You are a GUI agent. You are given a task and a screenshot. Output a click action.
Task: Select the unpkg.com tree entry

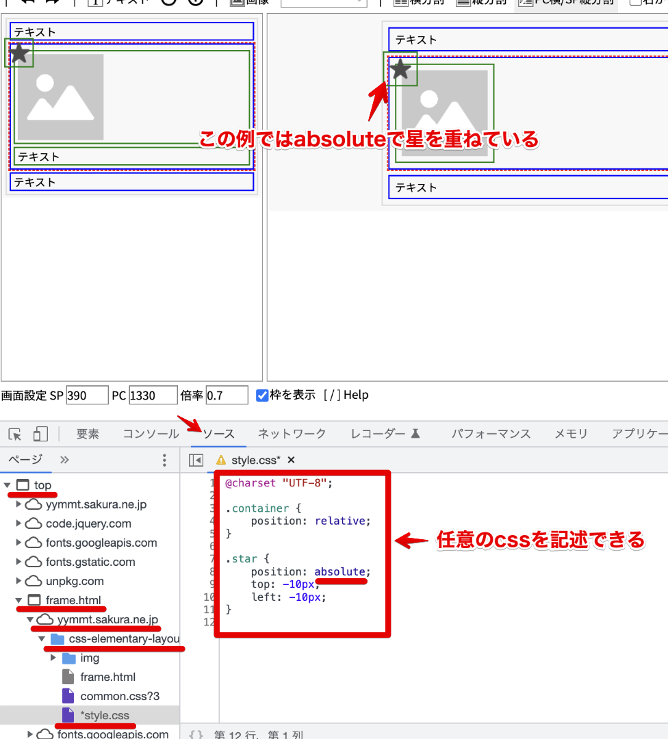[75, 581]
